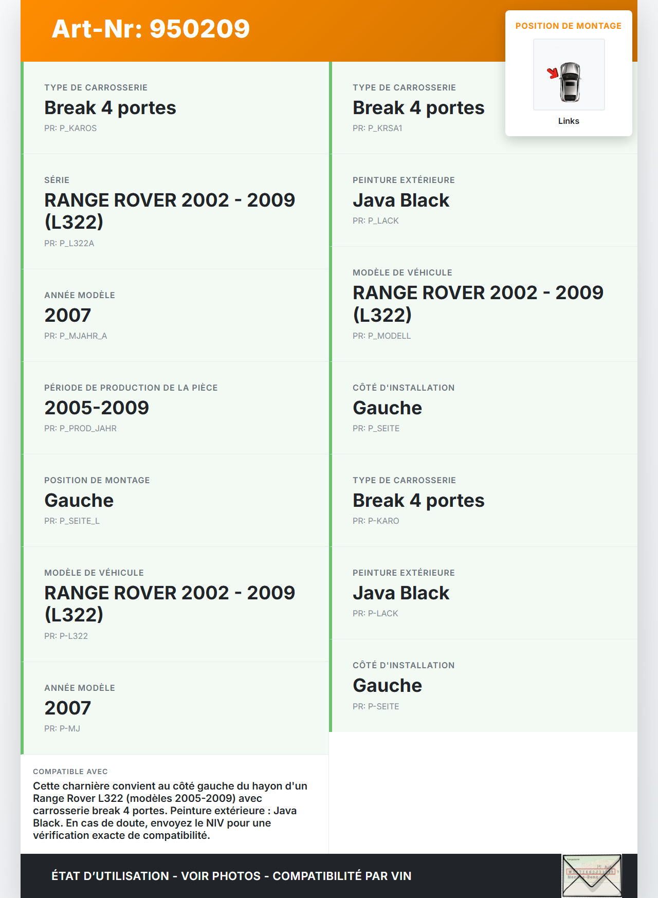The height and width of the screenshot is (898, 658).
Task: Click the orange "POSITION DE MONTAGE" card heading
Action: (x=568, y=26)
